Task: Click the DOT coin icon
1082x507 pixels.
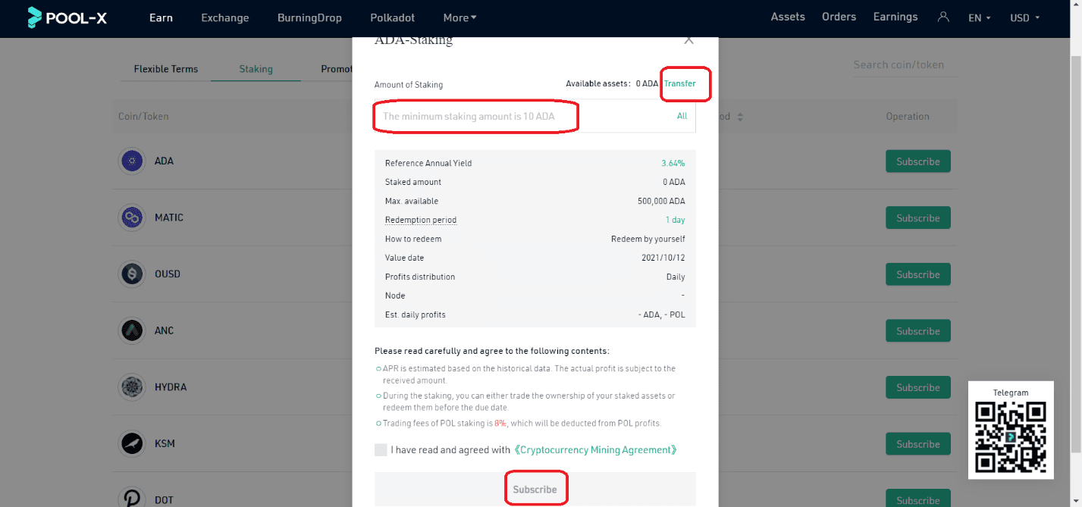Action: 133,498
